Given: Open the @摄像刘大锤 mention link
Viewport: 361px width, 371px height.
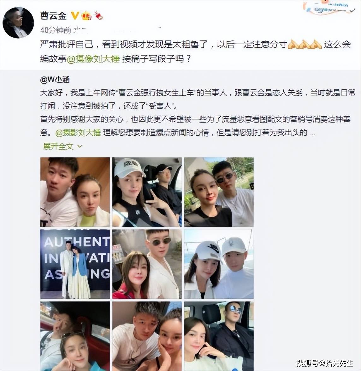Looking at the screenshot, I should click(x=93, y=59).
